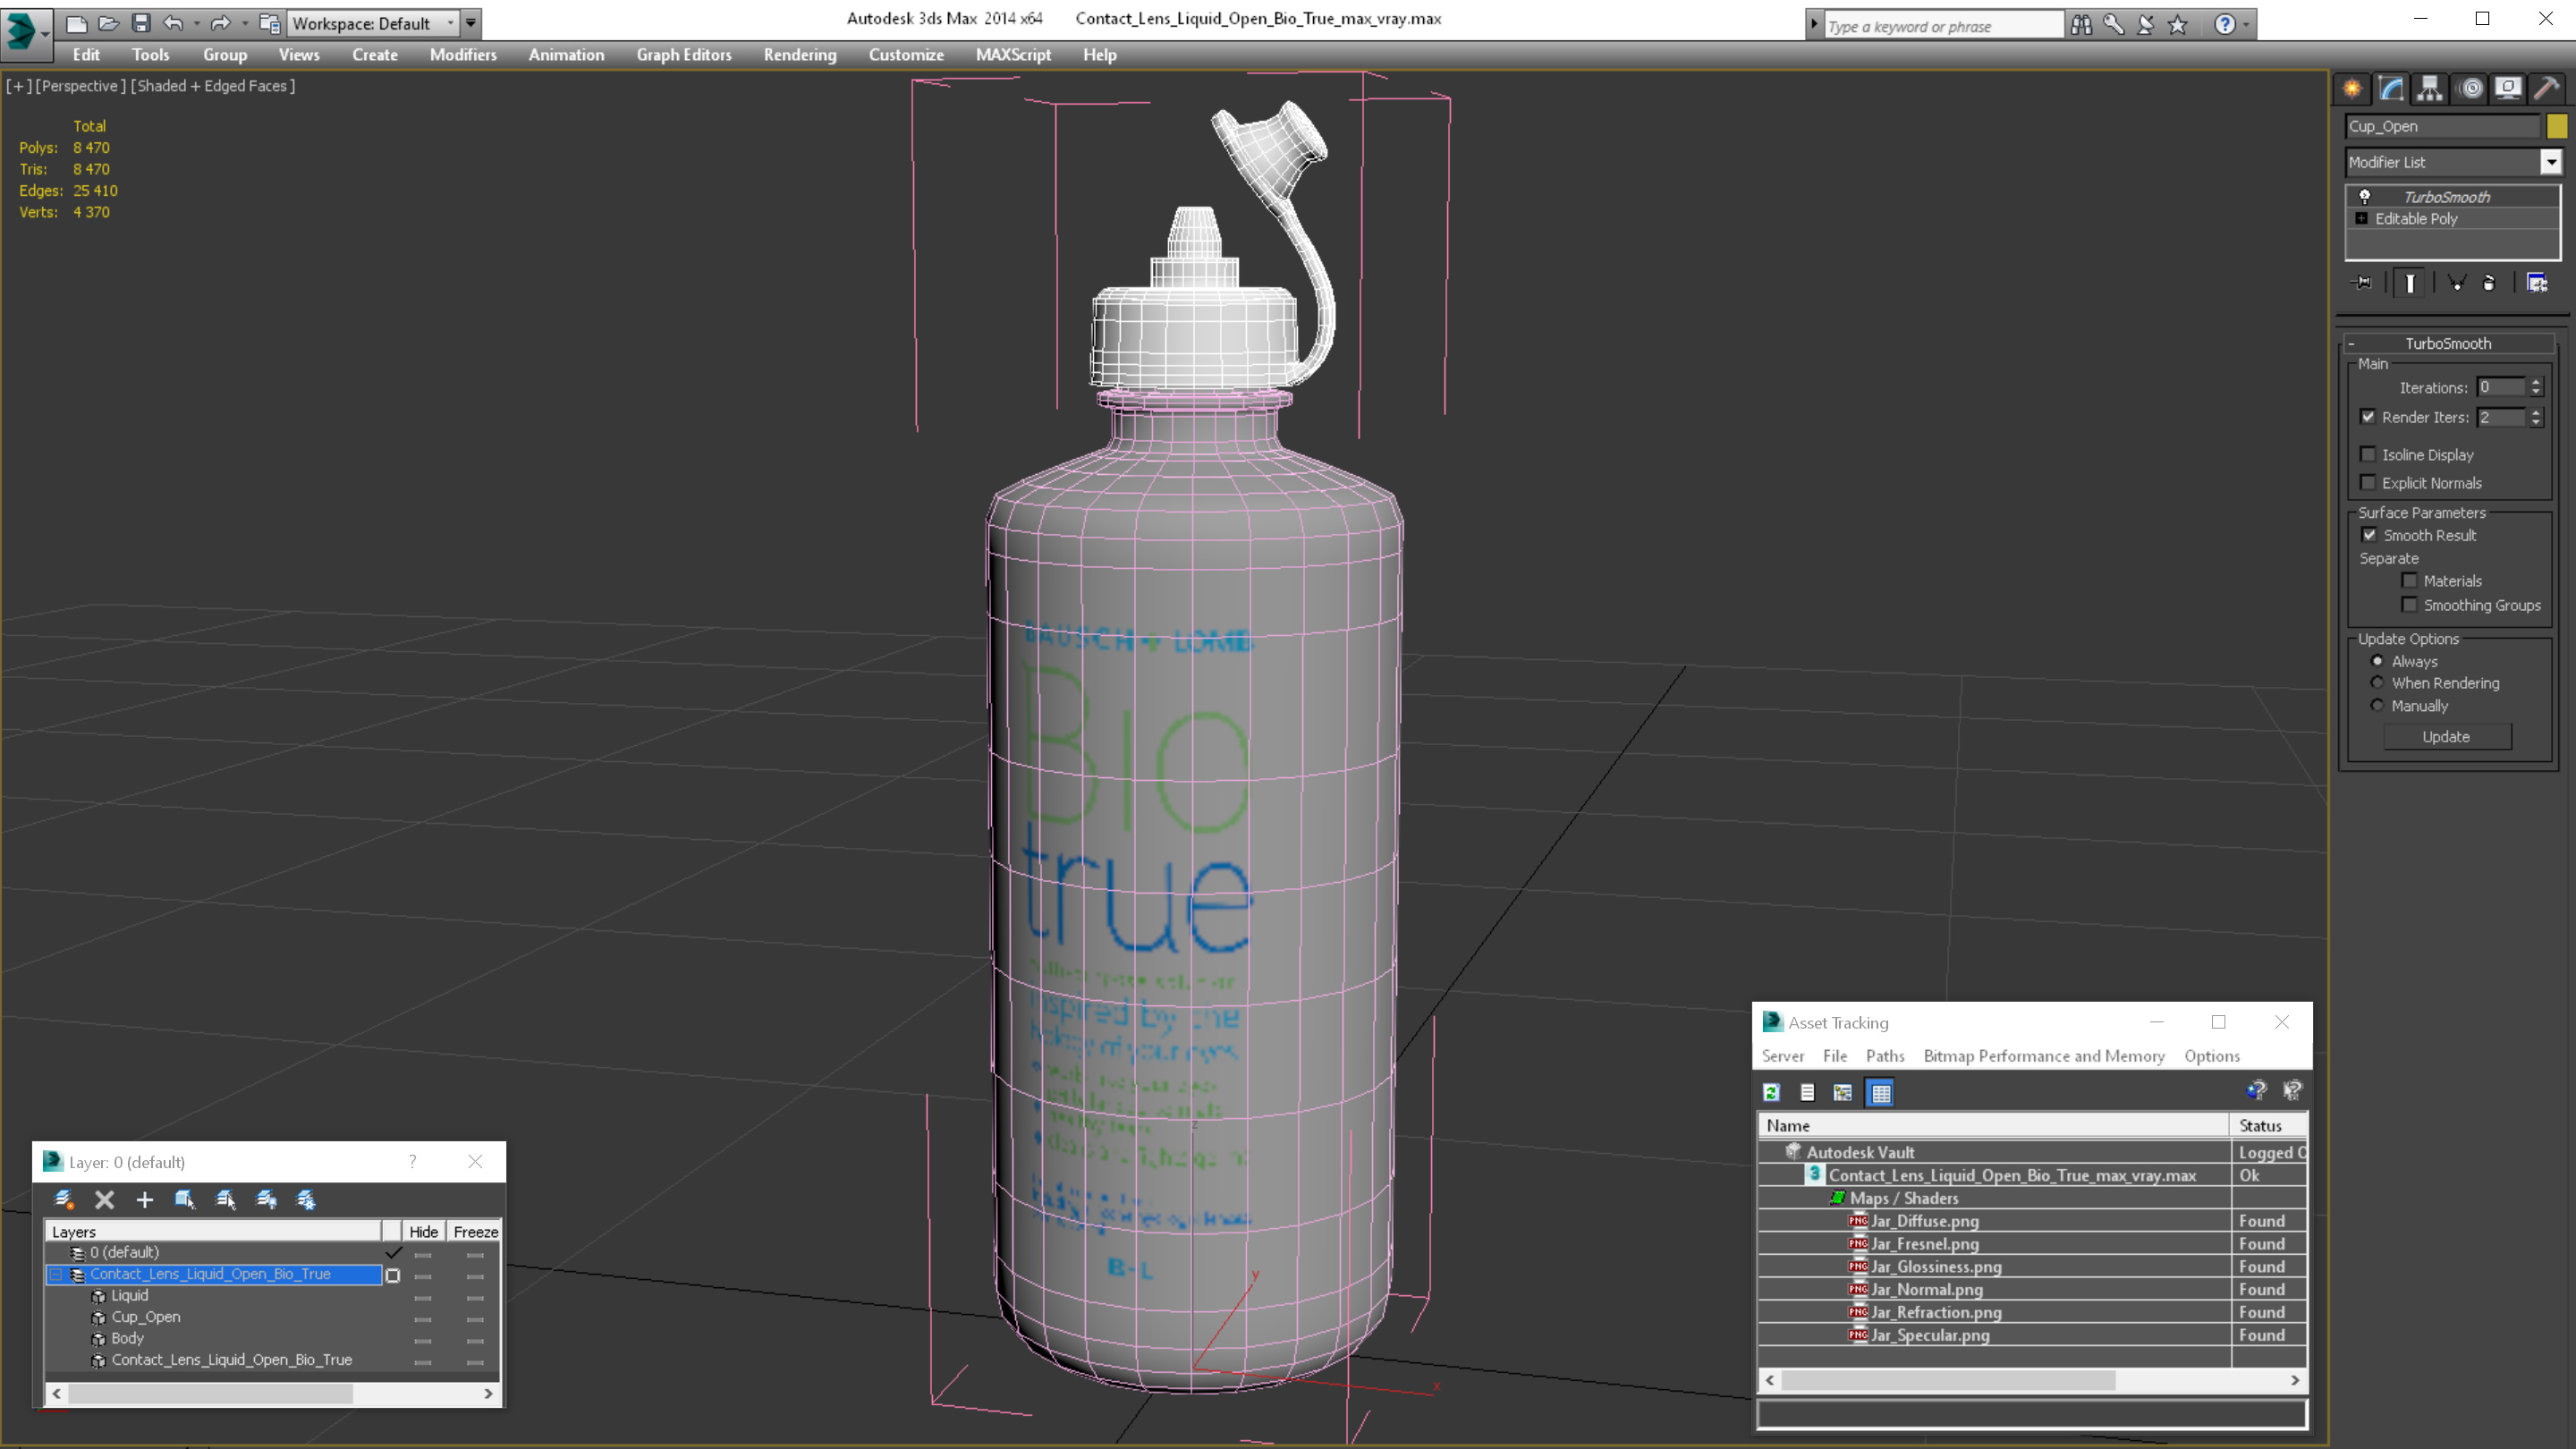
Task: Click Make Unique icon in modifier stack
Action: (x=2456, y=283)
